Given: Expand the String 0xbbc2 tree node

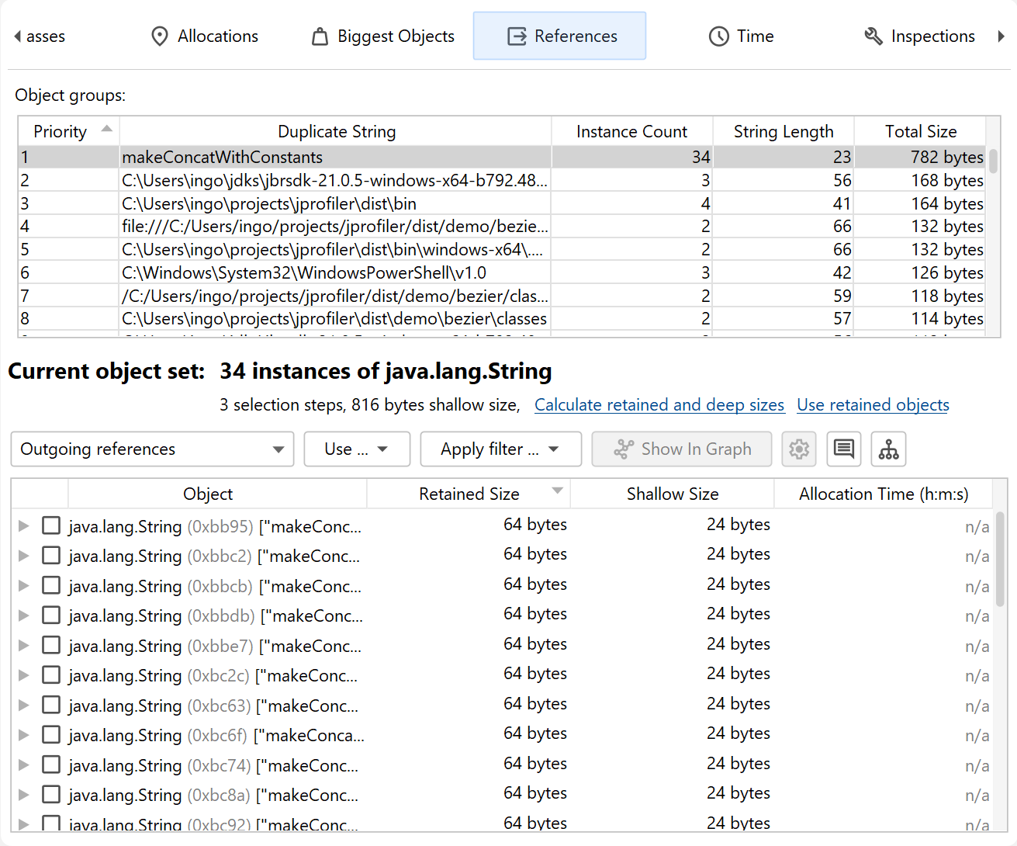Looking at the screenshot, I should [x=24, y=556].
